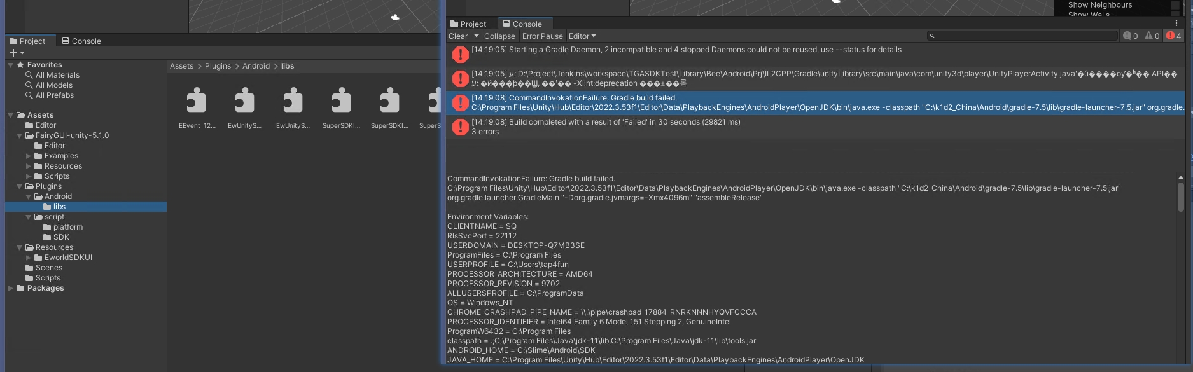This screenshot has height=372, width=1193.
Task: Click the error icon of Gradle Daemon log
Action: [460, 55]
